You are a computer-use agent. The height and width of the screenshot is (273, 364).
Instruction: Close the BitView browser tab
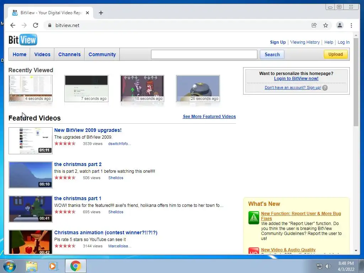pyautogui.click(x=87, y=13)
